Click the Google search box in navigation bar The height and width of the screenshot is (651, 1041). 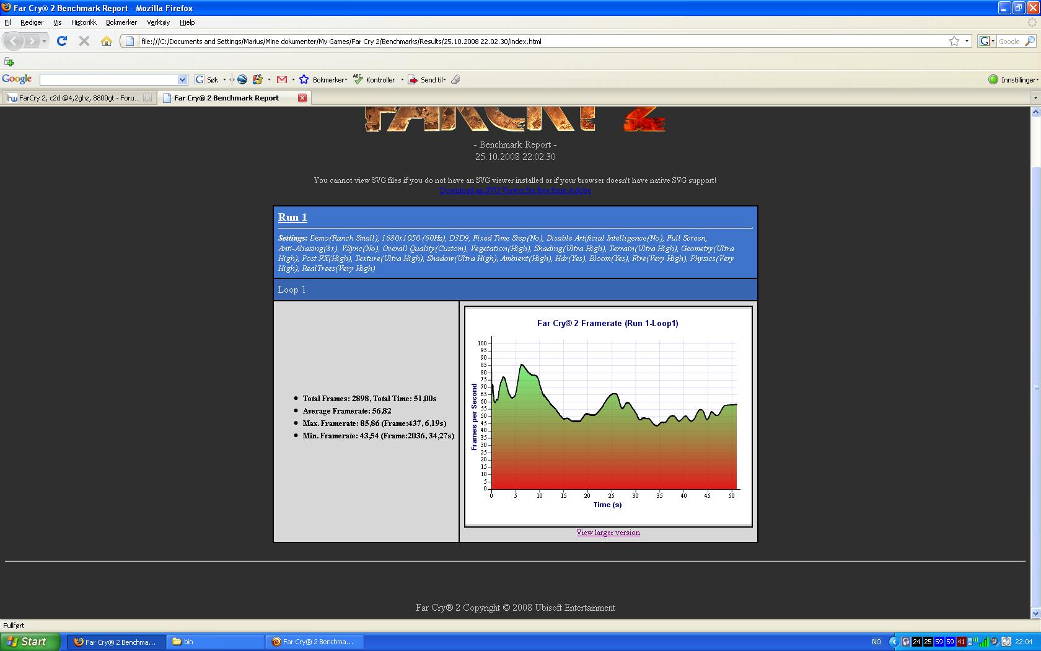pos(1009,41)
